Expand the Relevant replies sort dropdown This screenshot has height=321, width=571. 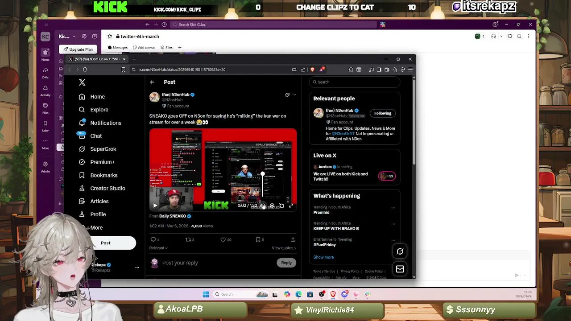tap(158, 248)
